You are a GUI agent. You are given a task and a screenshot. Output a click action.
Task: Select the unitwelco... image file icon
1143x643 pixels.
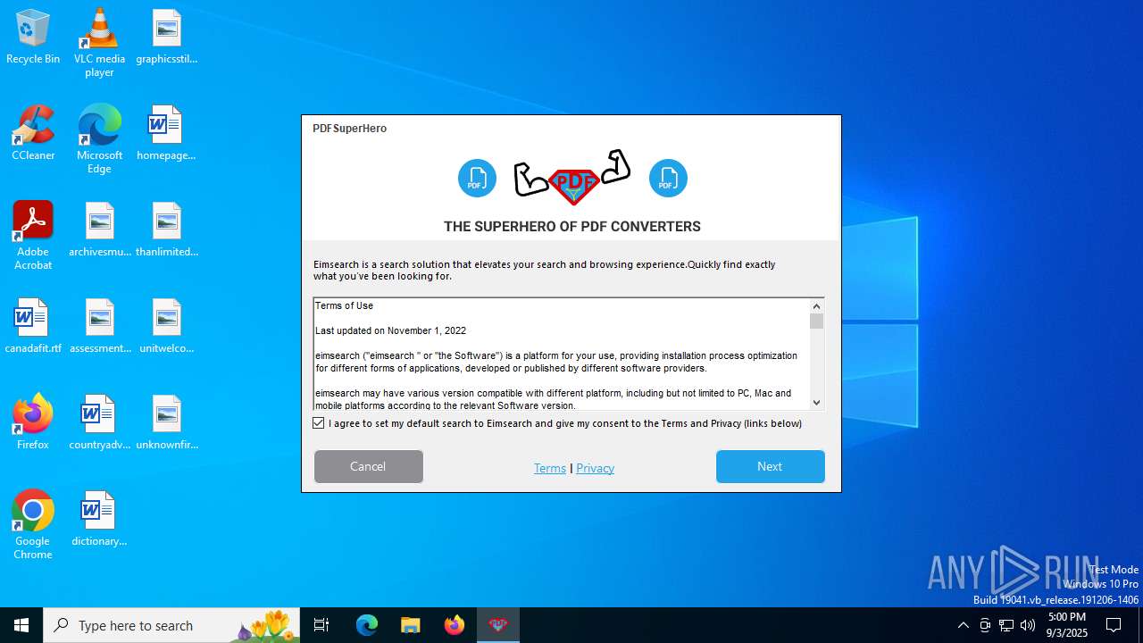(x=166, y=326)
